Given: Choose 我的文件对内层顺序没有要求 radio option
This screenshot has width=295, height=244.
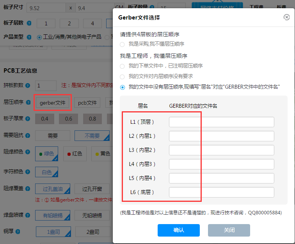Looking at the screenshot, I should (123, 77).
